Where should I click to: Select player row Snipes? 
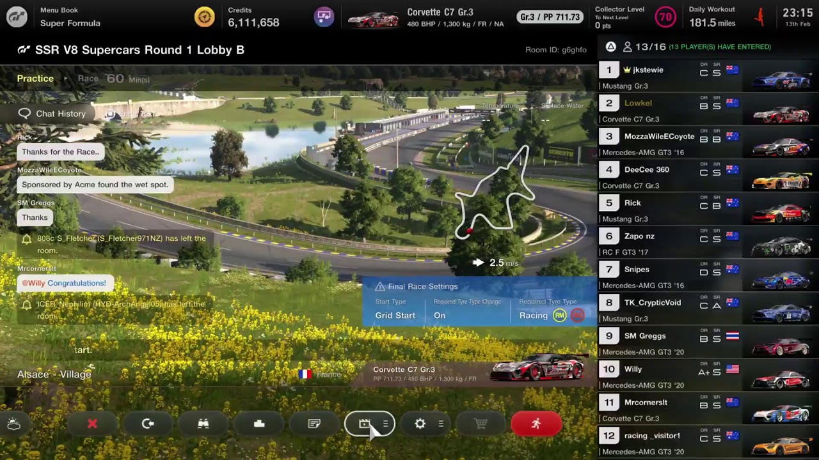click(x=708, y=276)
